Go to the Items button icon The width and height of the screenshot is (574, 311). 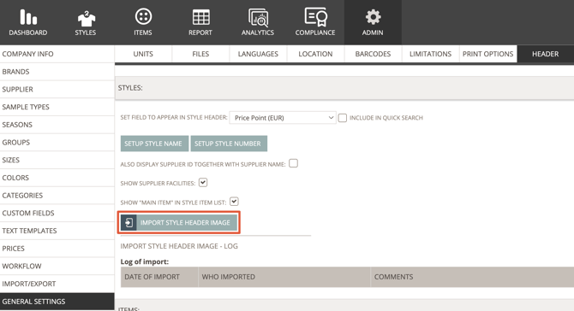[x=143, y=17]
